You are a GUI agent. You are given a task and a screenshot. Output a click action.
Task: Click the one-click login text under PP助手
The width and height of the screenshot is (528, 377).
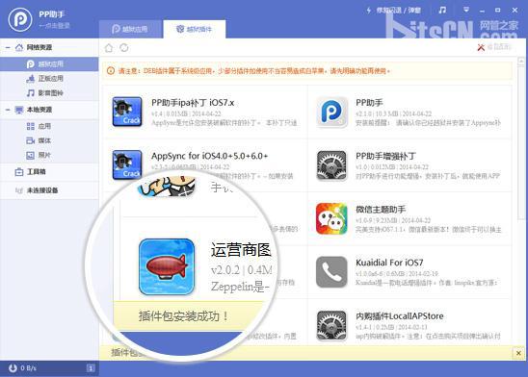tap(54, 26)
